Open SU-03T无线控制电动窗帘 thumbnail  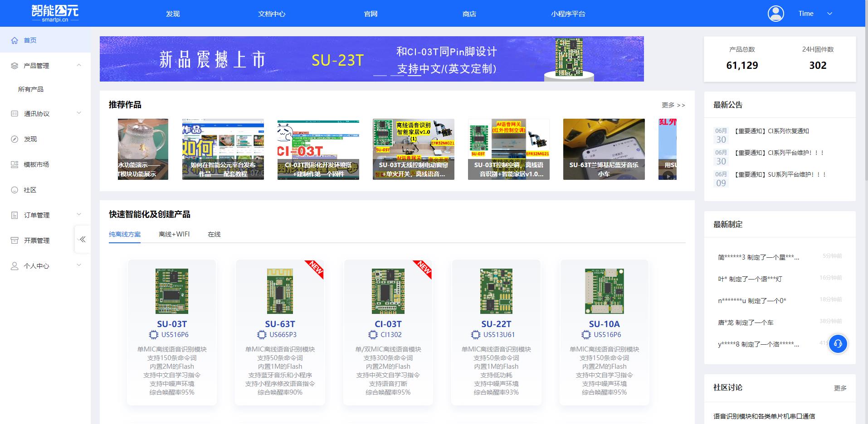[x=414, y=149]
